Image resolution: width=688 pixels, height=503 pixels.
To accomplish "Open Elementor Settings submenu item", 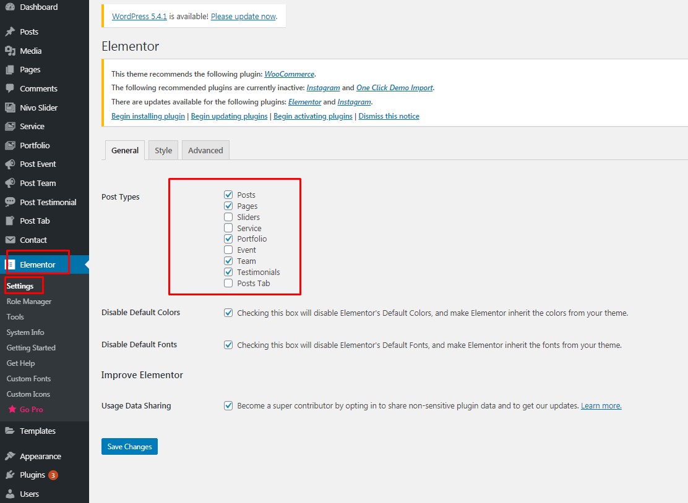I will coord(20,286).
